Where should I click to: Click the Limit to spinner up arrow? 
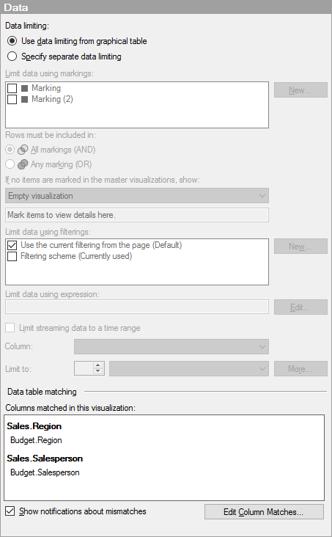point(98,365)
